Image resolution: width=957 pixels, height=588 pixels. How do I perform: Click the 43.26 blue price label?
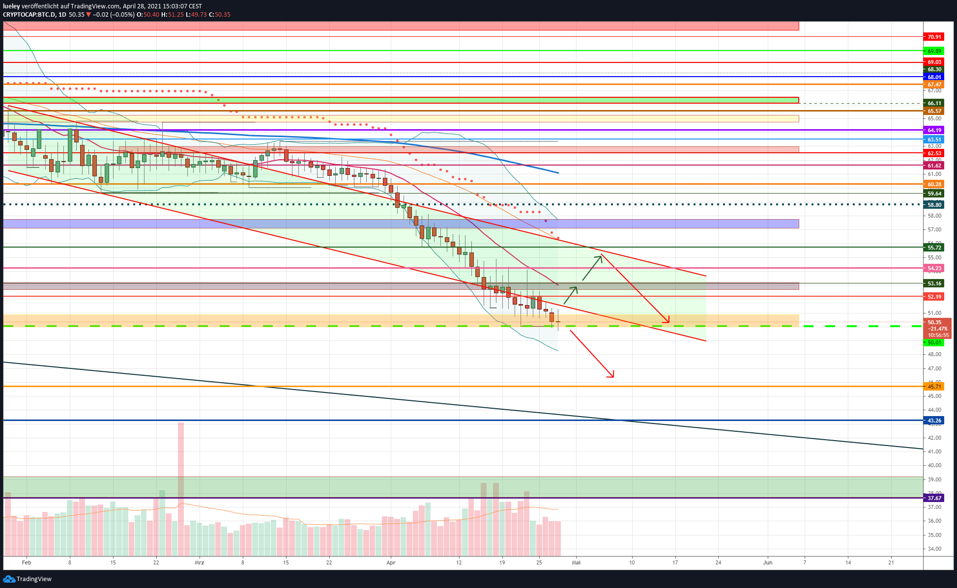tap(934, 420)
